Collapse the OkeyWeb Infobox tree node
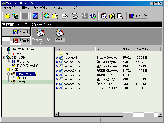The image size is (164, 123). pos(4,49)
